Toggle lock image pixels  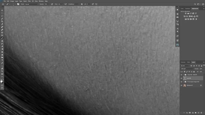(x=187, y=72)
